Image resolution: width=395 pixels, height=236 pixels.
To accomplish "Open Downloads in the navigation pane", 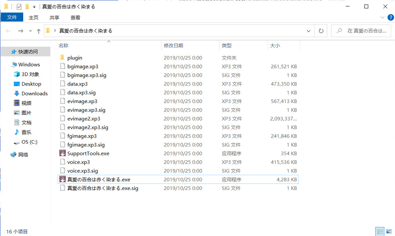I will point(30,93).
